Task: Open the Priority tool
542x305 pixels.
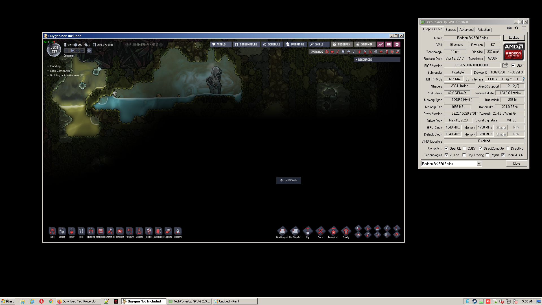Action: point(346,231)
